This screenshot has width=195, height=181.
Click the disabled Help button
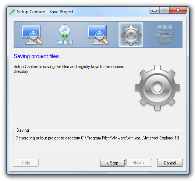[26, 163]
